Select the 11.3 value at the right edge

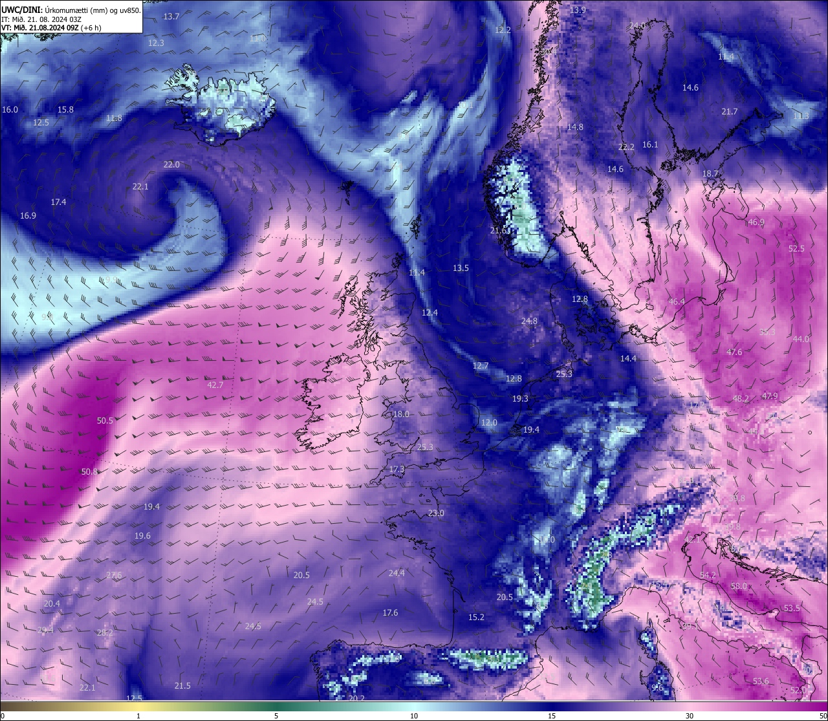tap(801, 116)
